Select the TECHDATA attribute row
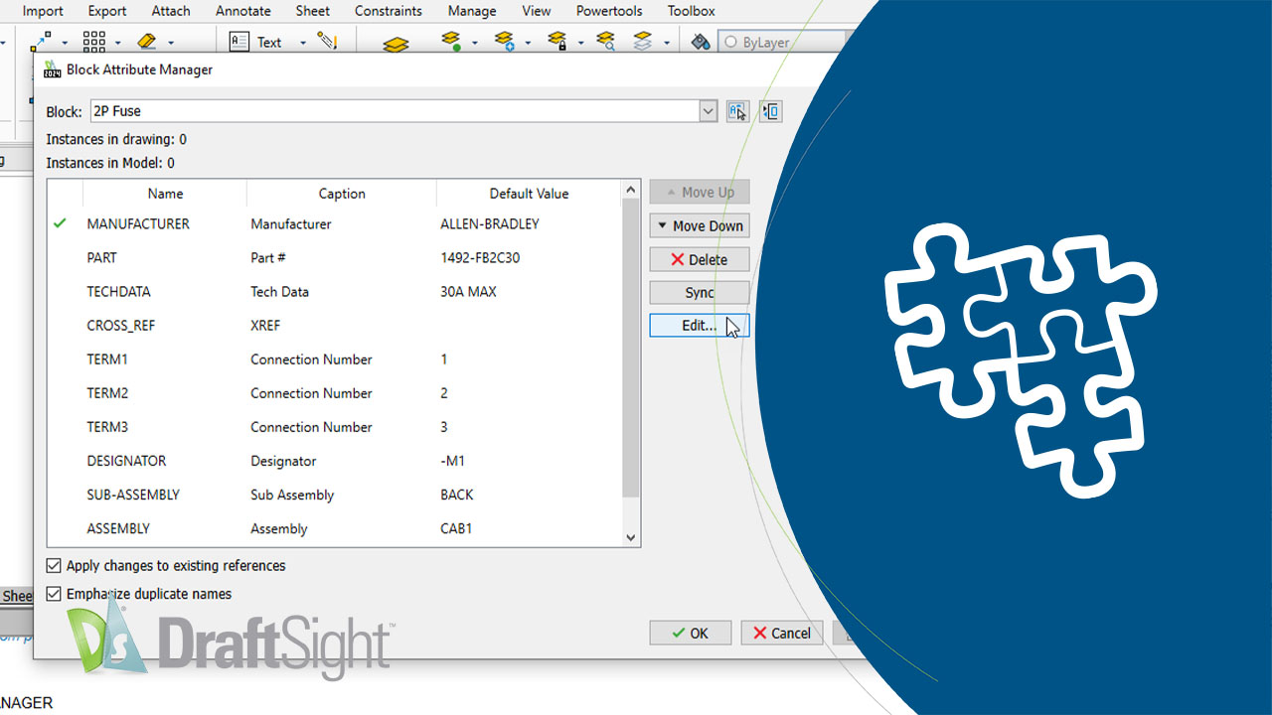Image resolution: width=1272 pixels, height=715 pixels. 335,292
